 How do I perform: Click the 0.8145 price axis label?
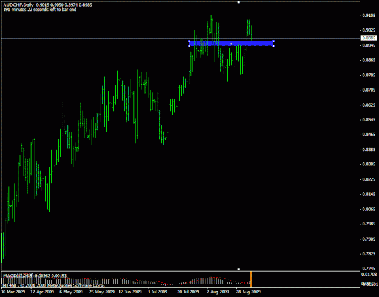[x=369, y=194]
